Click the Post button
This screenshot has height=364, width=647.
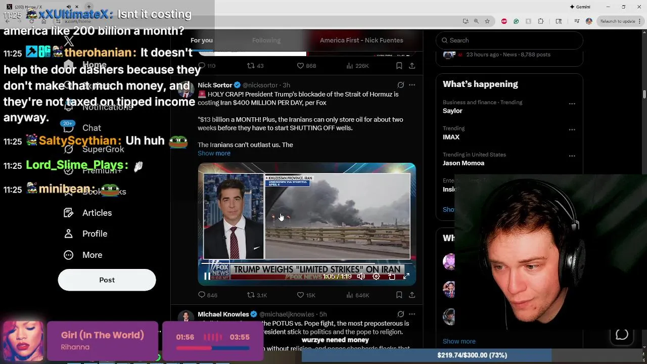[107, 280]
